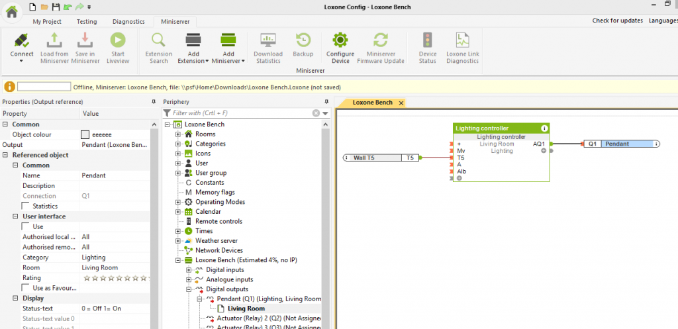
Task: Click the Status-text value field
Action: [x=115, y=308]
